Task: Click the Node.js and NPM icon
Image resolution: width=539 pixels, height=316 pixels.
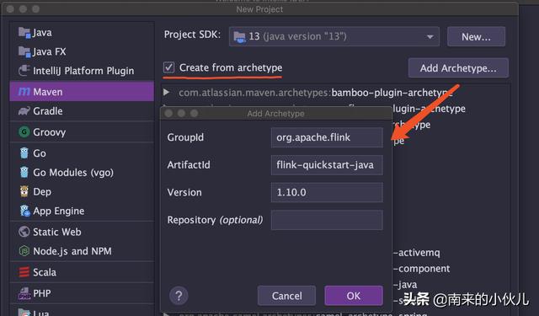Action: (x=24, y=251)
